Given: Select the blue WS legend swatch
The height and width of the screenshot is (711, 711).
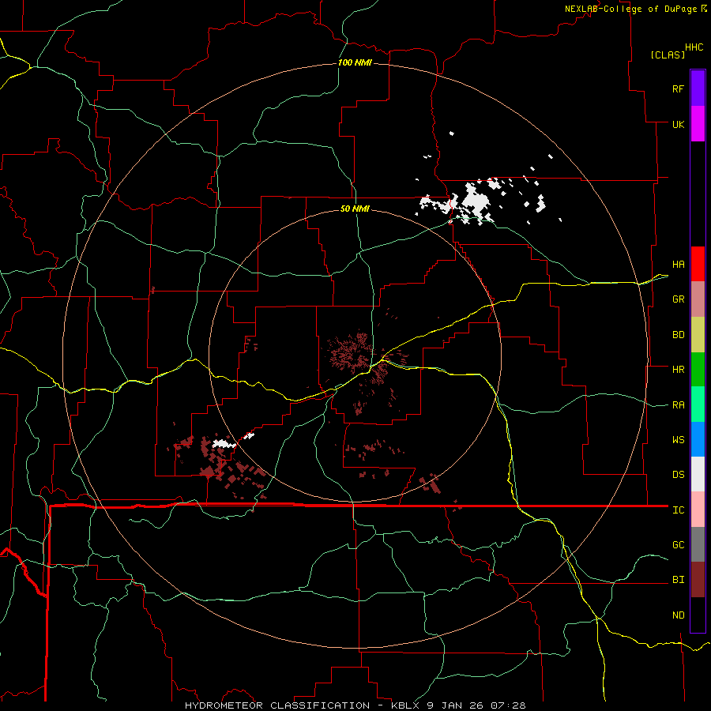Looking at the screenshot, I should coord(698,439).
